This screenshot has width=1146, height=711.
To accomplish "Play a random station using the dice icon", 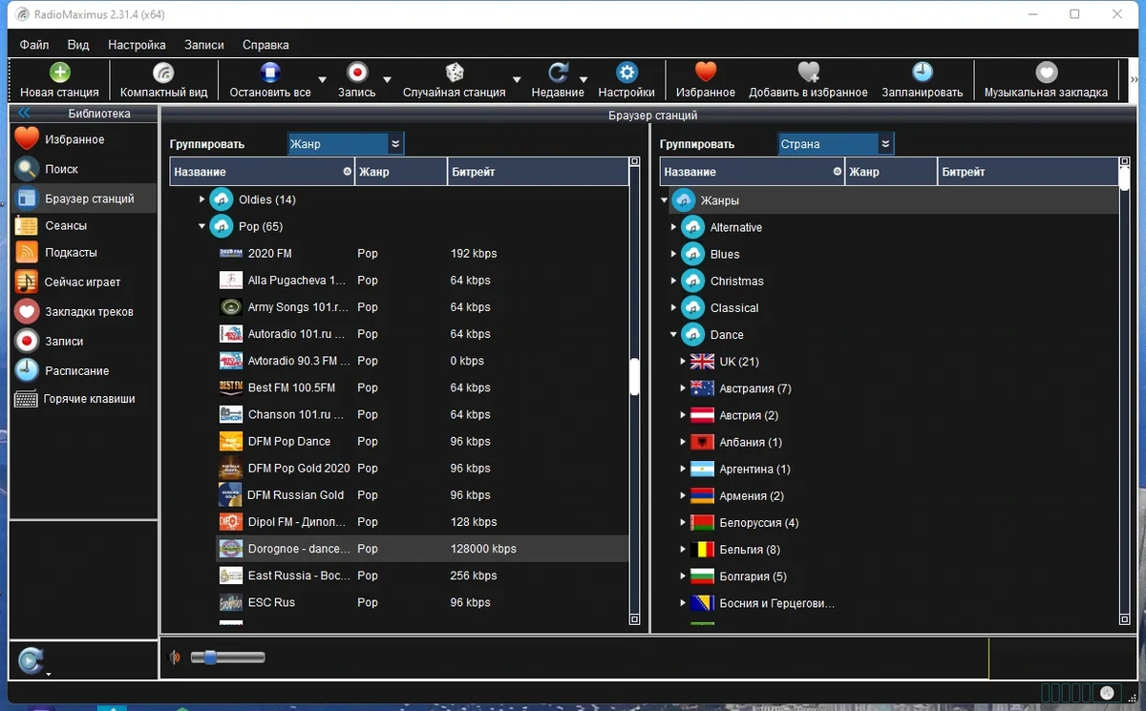I will pyautogui.click(x=455, y=73).
